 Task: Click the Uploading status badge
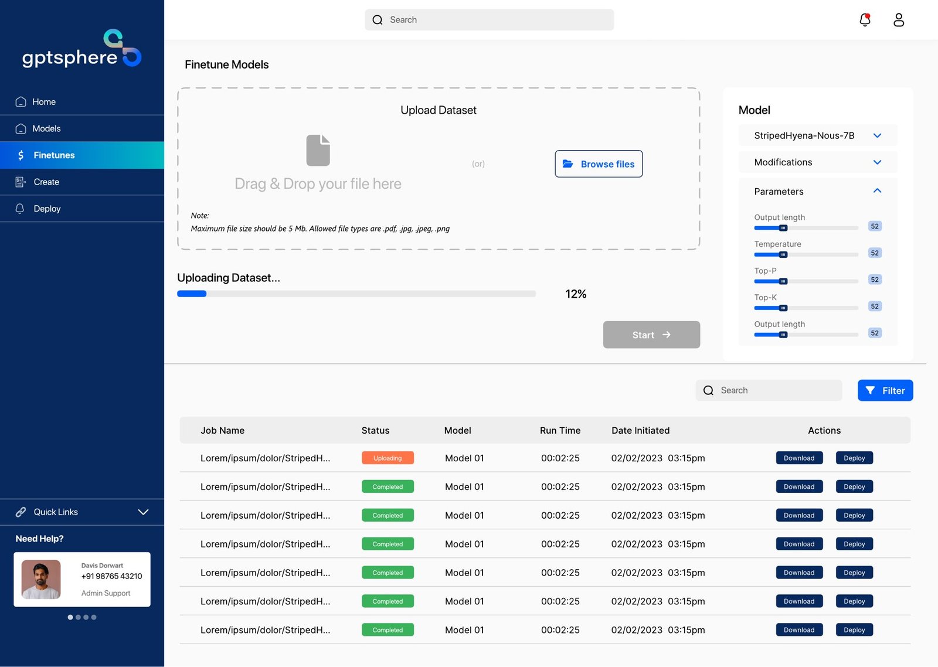[x=388, y=458]
